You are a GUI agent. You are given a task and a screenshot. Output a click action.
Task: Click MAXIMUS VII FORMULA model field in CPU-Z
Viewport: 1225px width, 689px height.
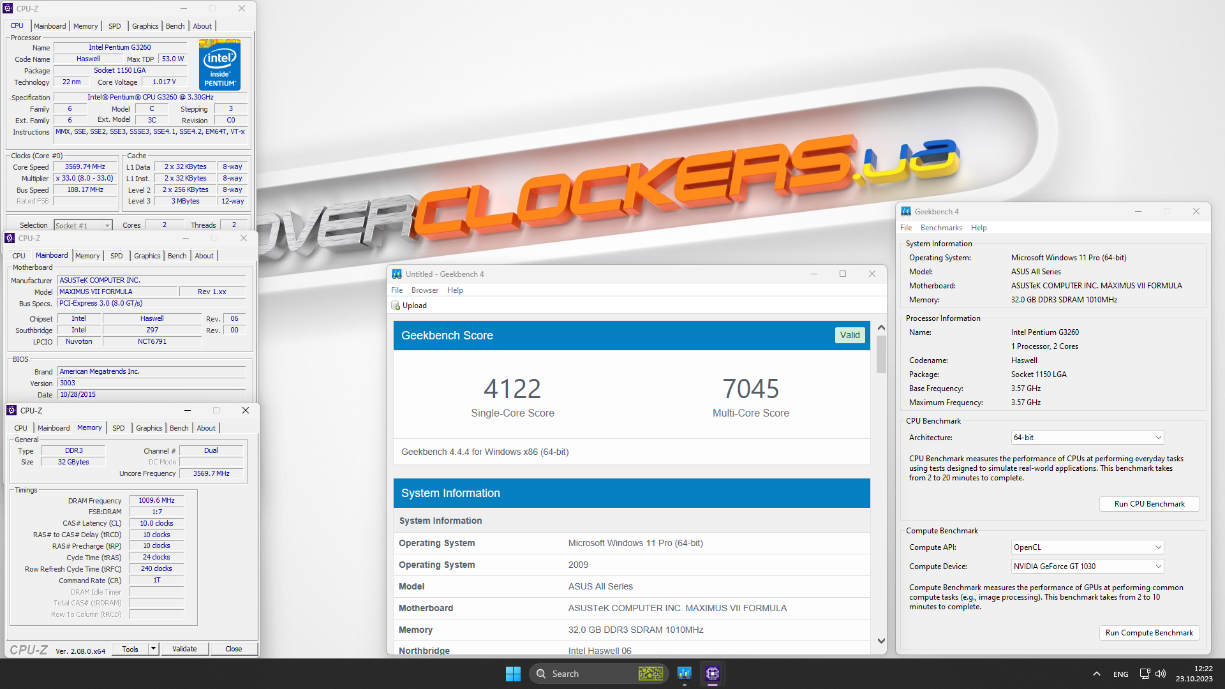coord(117,292)
